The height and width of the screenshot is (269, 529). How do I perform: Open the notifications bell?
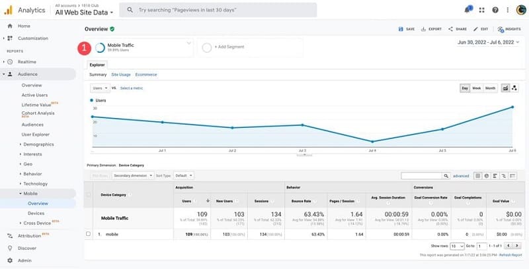pos(468,10)
